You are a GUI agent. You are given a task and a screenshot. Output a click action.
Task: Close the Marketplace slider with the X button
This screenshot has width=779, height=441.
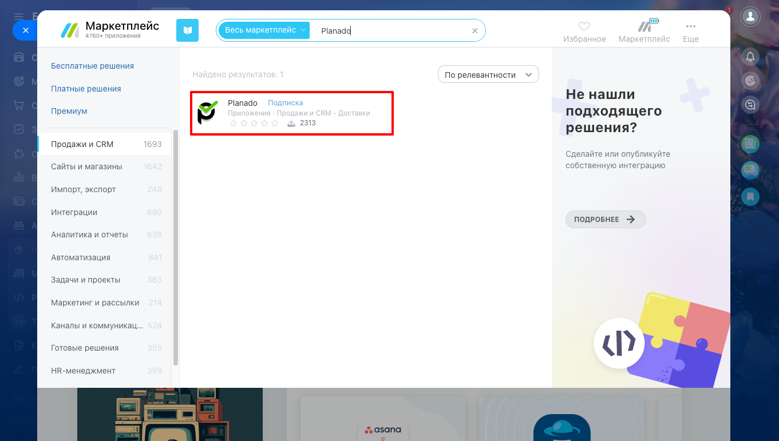(25, 30)
